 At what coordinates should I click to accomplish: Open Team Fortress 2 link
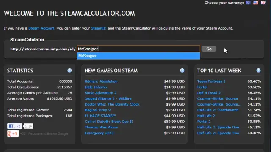211,81
